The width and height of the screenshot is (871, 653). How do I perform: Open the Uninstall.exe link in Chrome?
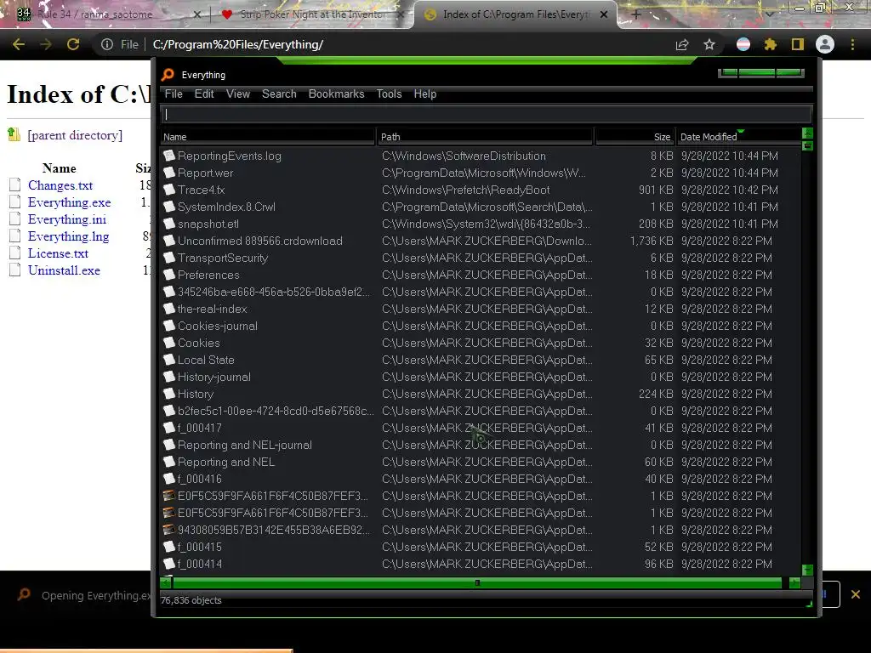(x=64, y=270)
